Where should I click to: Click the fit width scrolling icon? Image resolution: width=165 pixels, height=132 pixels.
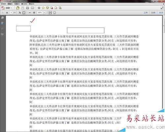click(x=50, y=13)
